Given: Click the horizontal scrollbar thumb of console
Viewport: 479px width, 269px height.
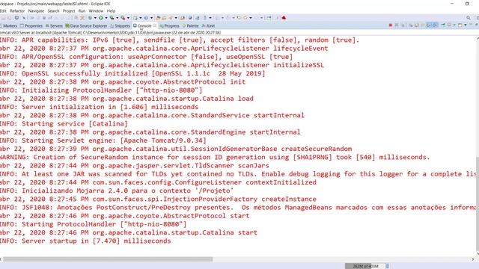Looking at the screenshot, I should coord(108,259).
